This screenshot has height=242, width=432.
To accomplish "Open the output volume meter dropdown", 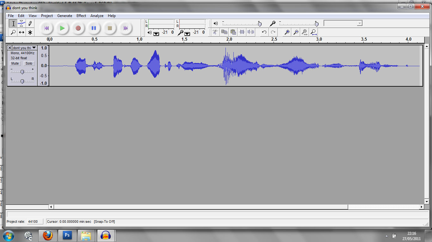I will tap(156, 33).
